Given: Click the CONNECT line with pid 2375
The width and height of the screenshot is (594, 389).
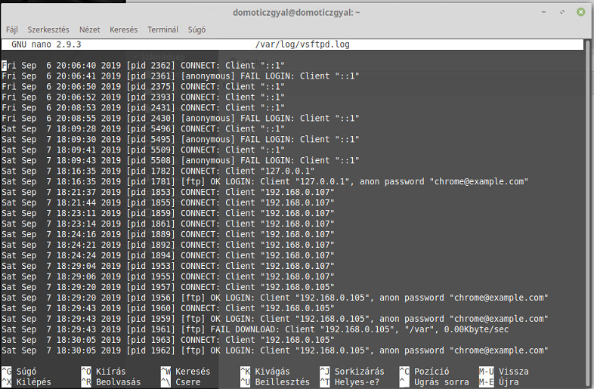Looking at the screenshot, I should 143,87.
